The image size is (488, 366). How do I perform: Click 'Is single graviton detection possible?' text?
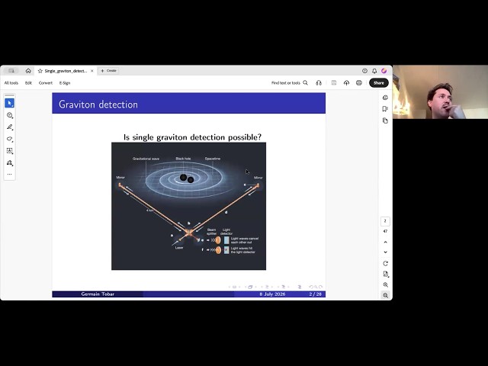[x=192, y=137]
